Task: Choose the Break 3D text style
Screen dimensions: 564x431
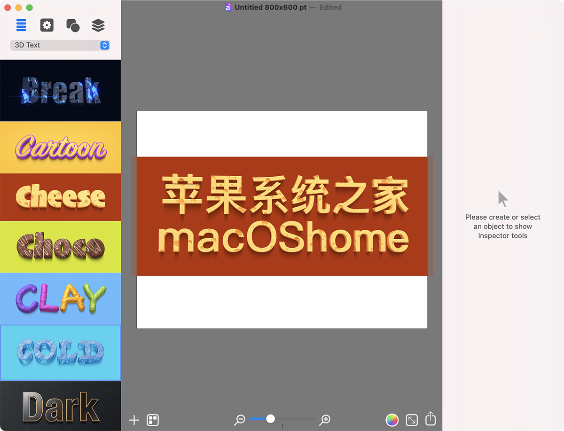Action: click(x=60, y=90)
